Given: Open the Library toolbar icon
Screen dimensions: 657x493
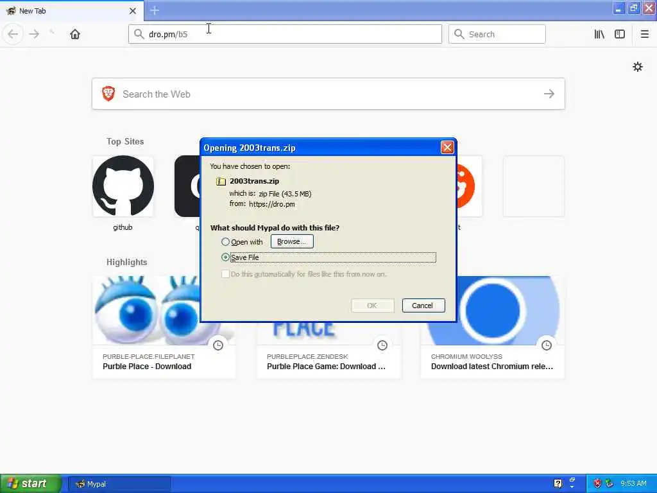Looking at the screenshot, I should [x=599, y=34].
